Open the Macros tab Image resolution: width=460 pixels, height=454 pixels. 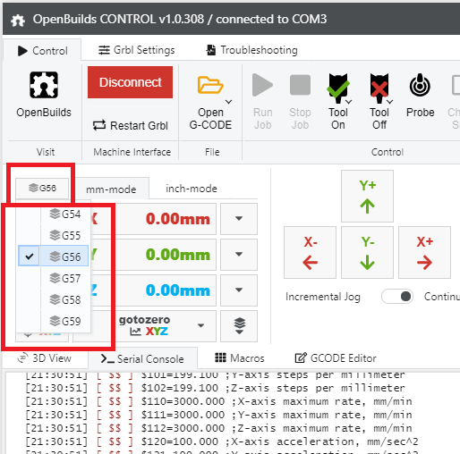click(240, 357)
